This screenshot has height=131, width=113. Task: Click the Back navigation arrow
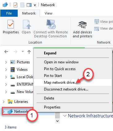pyautogui.click(x=6, y=52)
